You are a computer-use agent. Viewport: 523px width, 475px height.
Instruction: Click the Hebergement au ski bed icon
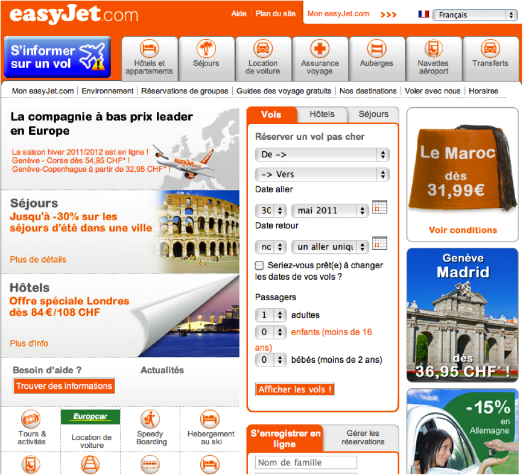pos(210,420)
